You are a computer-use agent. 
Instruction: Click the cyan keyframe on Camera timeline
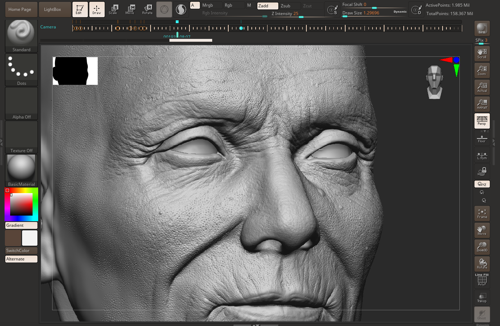coord(241,28)
